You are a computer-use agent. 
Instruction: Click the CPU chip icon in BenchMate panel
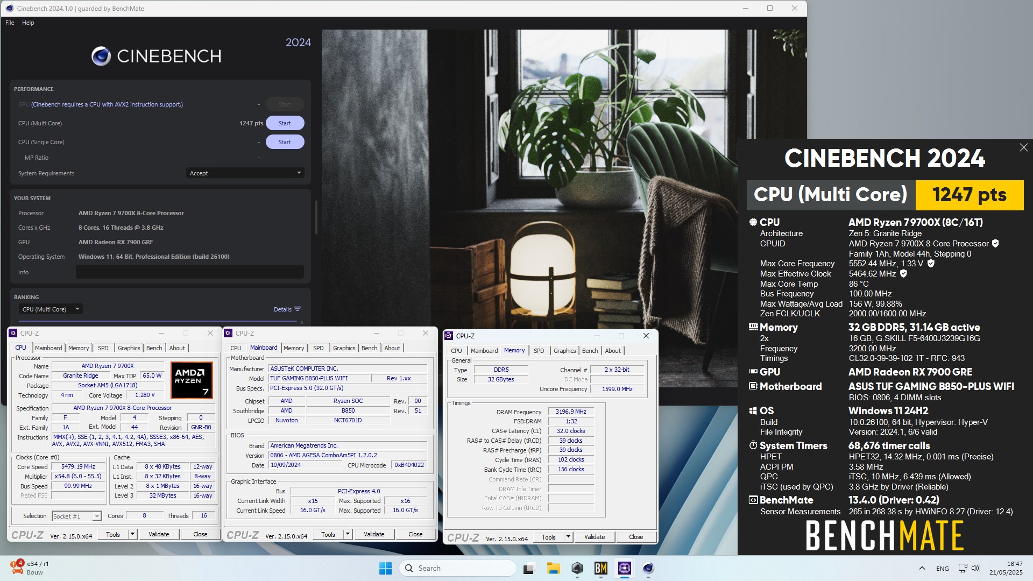coord(753,222)
